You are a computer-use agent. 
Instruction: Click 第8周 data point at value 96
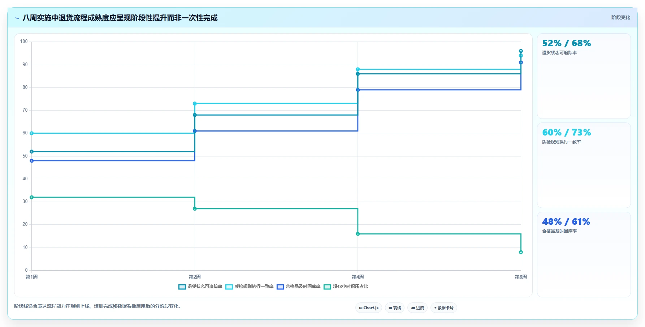pos(521,51)
